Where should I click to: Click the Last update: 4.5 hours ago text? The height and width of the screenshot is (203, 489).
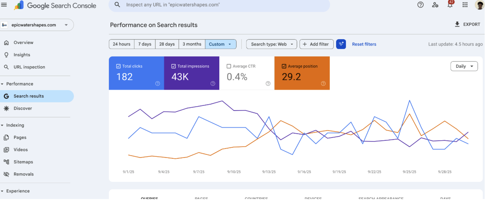click(x=455, y=44)
